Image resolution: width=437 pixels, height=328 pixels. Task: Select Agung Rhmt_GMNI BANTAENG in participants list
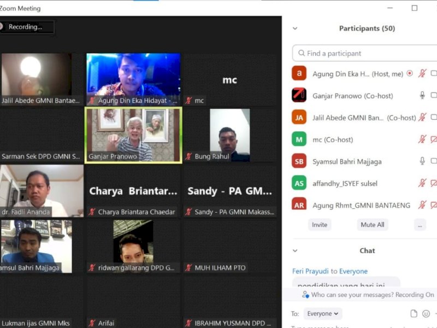[361, 205]
